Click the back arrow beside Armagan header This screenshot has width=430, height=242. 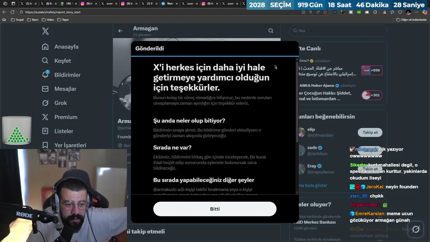click(120, 31)
